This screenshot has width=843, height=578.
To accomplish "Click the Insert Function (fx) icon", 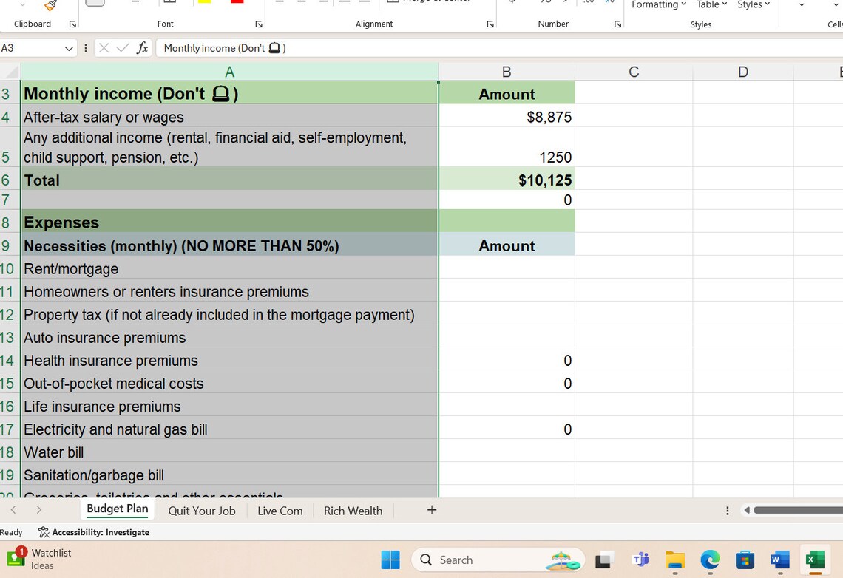I will click(x=142, y=47).
